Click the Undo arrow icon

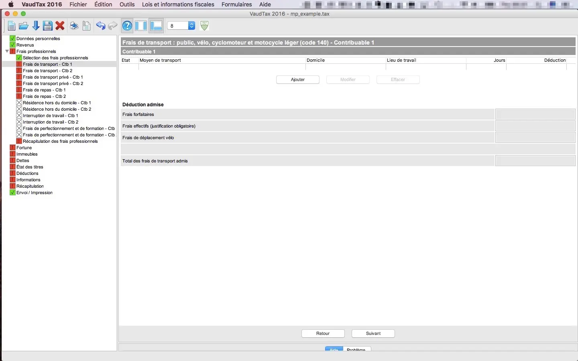click(x=100, y=26)
